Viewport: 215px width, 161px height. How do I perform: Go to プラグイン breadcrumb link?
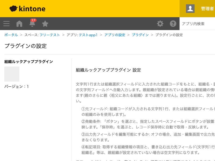tap(140, 35)
